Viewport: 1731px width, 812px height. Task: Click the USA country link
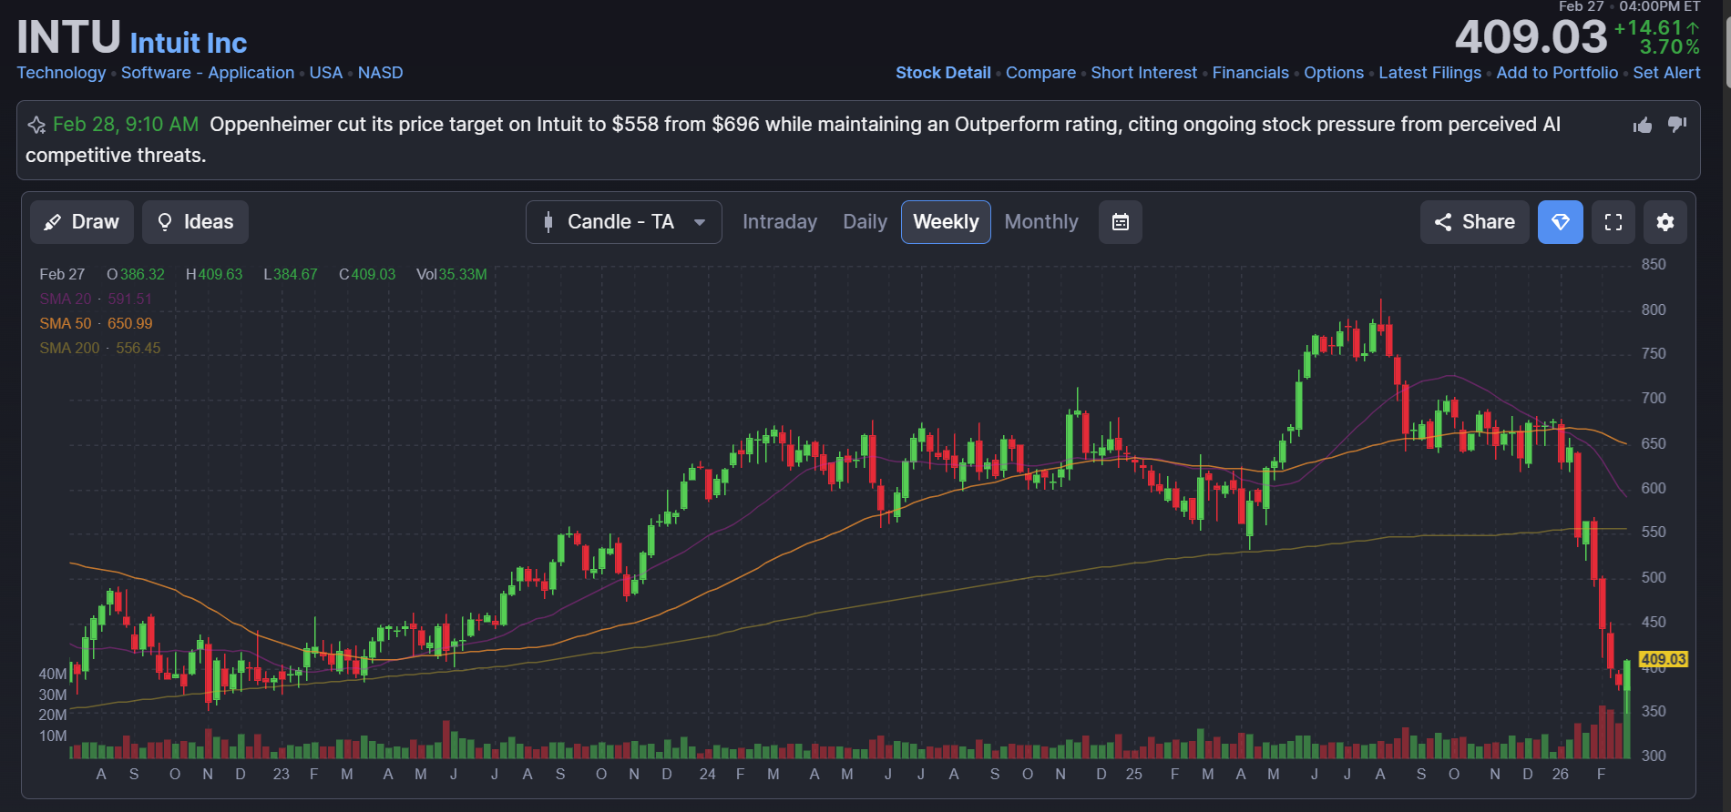point(326,73)
